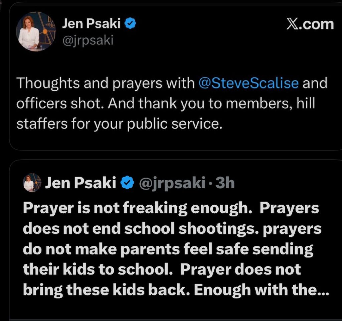Image resolution: width=342 pixels, height=321 pixels.
Task: Open the @SteveScalise mention link
Action: [248, 83]
